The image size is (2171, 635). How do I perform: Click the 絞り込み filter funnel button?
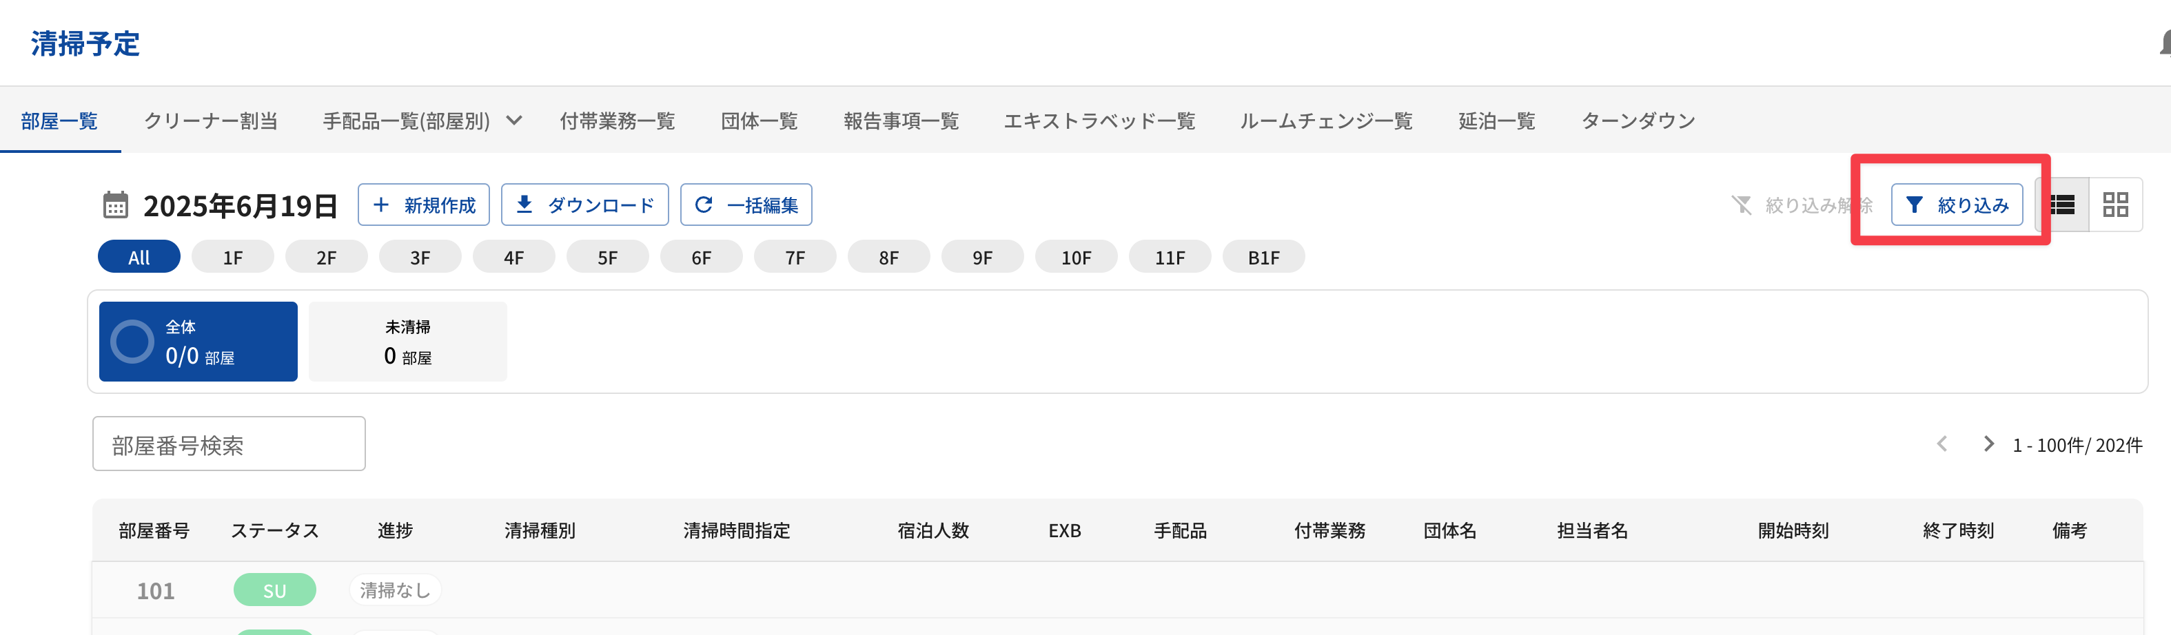tap(1956, 205)
